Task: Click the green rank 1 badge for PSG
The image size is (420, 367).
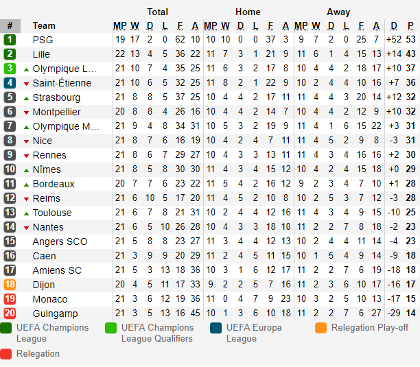Action: 10,40
